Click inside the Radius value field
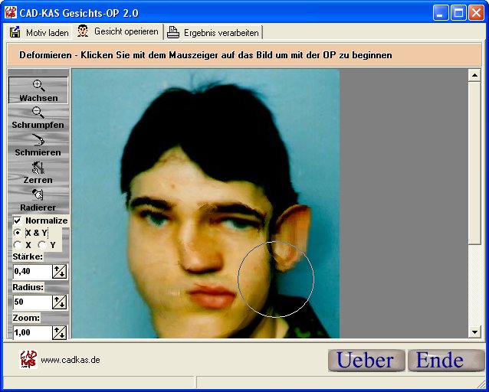 point(31,302)
